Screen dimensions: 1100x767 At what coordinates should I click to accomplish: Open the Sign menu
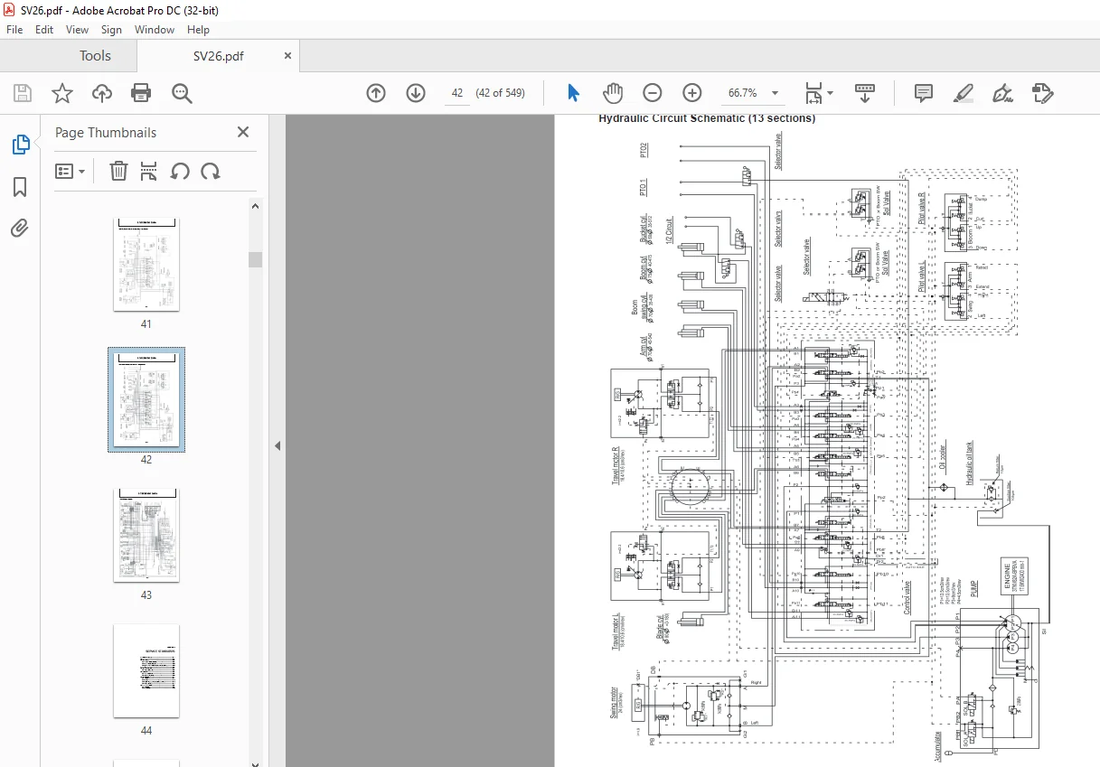[111, 30]
